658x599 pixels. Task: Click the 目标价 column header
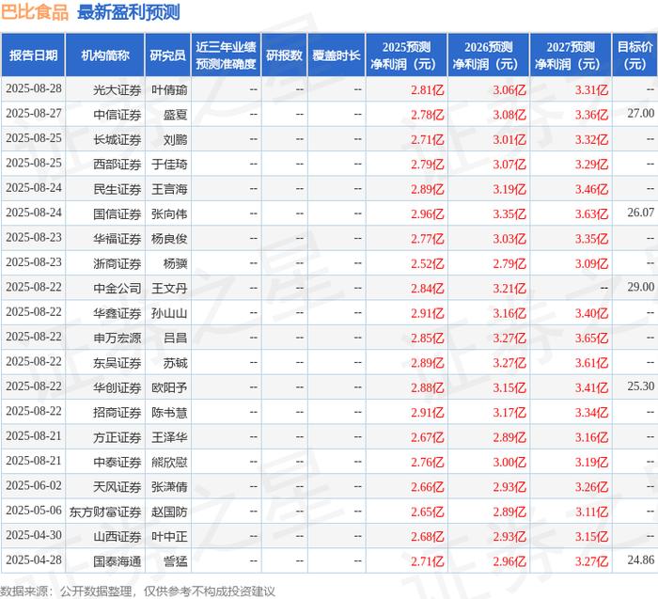click(634, 55)
